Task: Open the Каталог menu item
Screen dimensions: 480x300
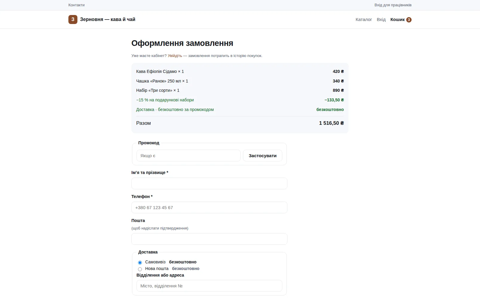Action: 364,19
